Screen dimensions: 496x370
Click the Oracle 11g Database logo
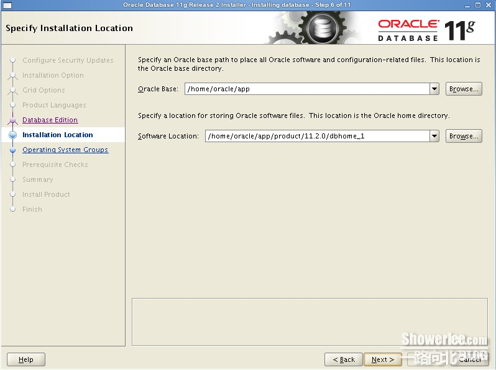[x=426, y=29]
